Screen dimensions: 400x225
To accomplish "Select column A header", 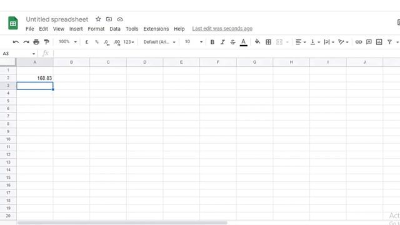I will (x=35, y=62).
